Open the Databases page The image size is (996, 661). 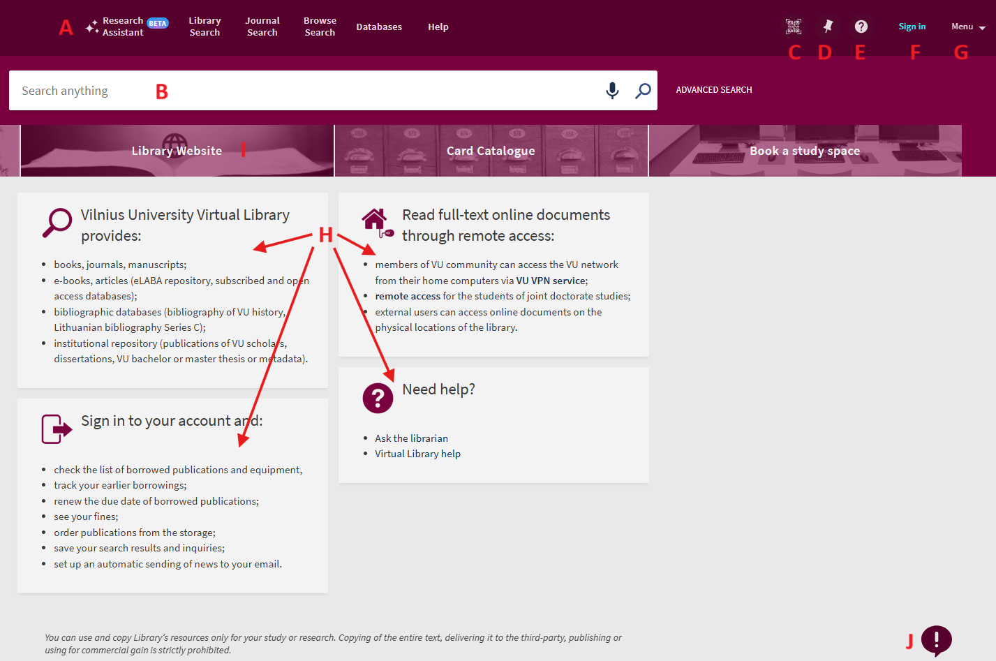pyautogui.click(x=379, y=27)
